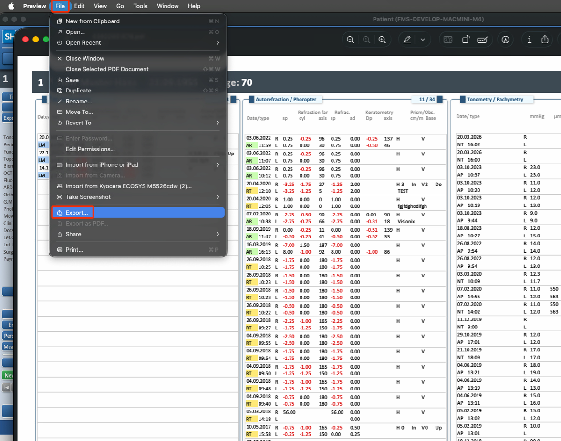The image size is (561, 441).
Task: Choose New from Clipboard
Action: click(x=138, y=21)
